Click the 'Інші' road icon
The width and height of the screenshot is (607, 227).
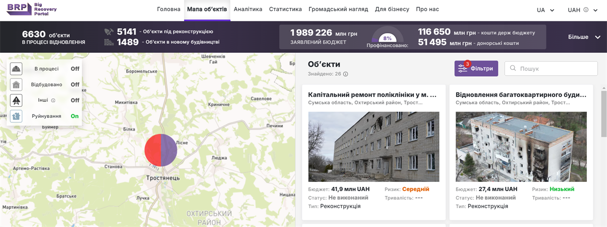17,100
